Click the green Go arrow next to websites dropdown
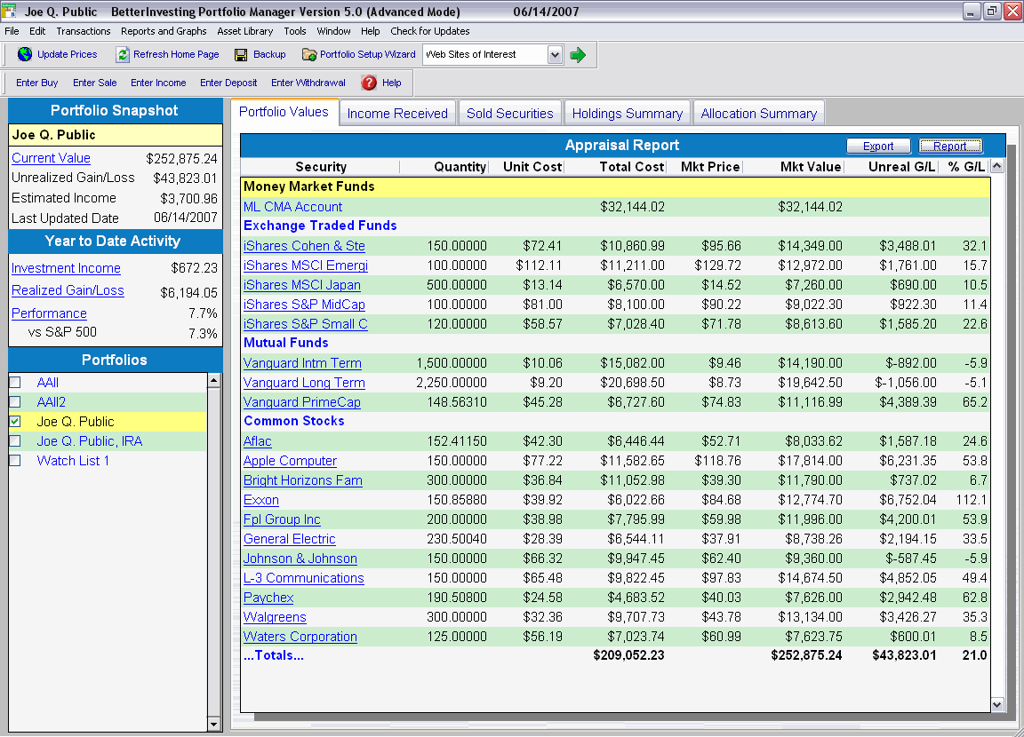 point(579,54)
